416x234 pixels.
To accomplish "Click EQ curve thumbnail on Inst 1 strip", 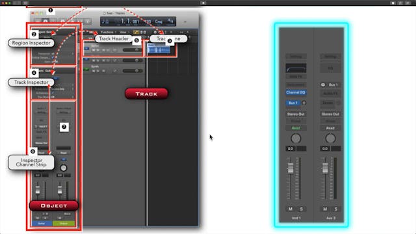I will tap(296, 68).
